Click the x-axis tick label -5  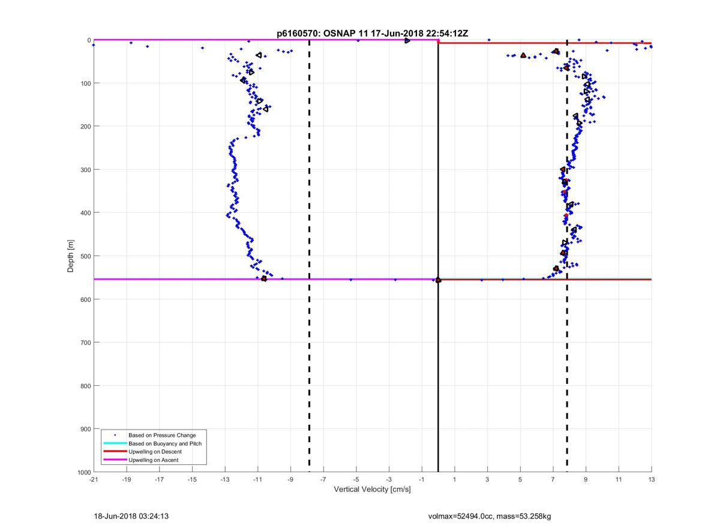tap(356, 480)
